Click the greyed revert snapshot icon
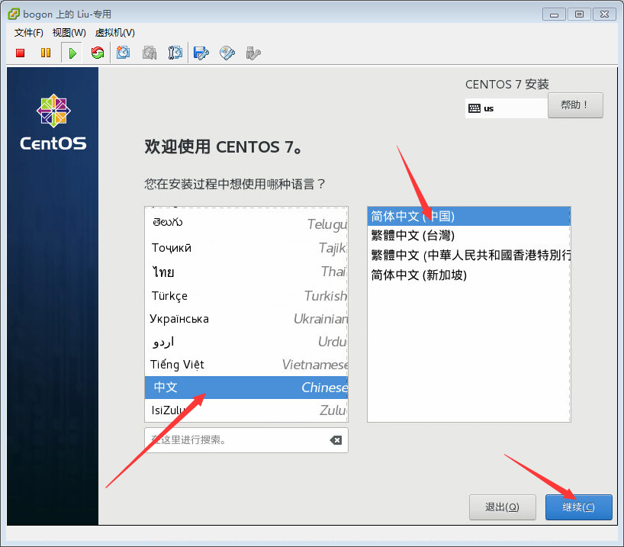The width and height of the screenshot is (624, 547). (x=150, y=53)
